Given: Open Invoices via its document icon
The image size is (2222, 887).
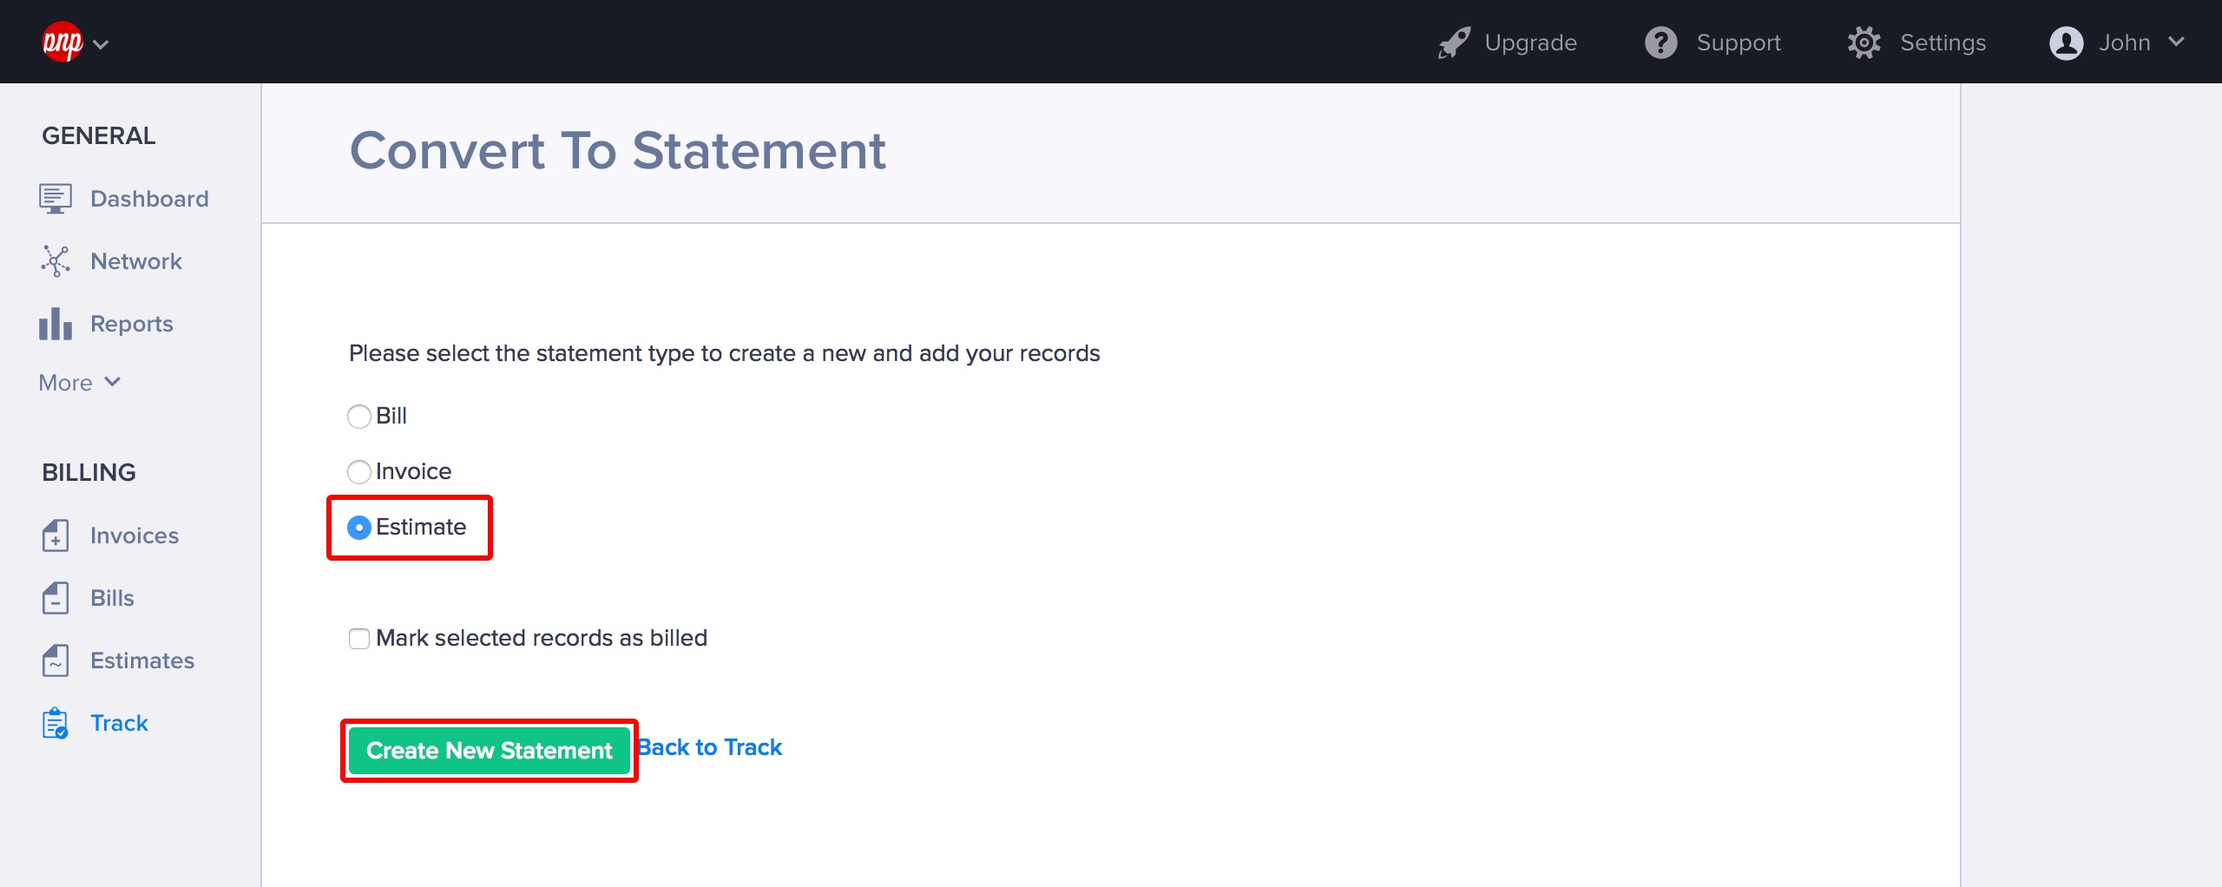Looking at the screenshot, I should [x=55, y=535].
